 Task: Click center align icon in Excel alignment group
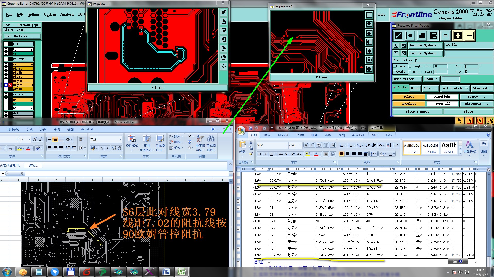tap(55, 148)
